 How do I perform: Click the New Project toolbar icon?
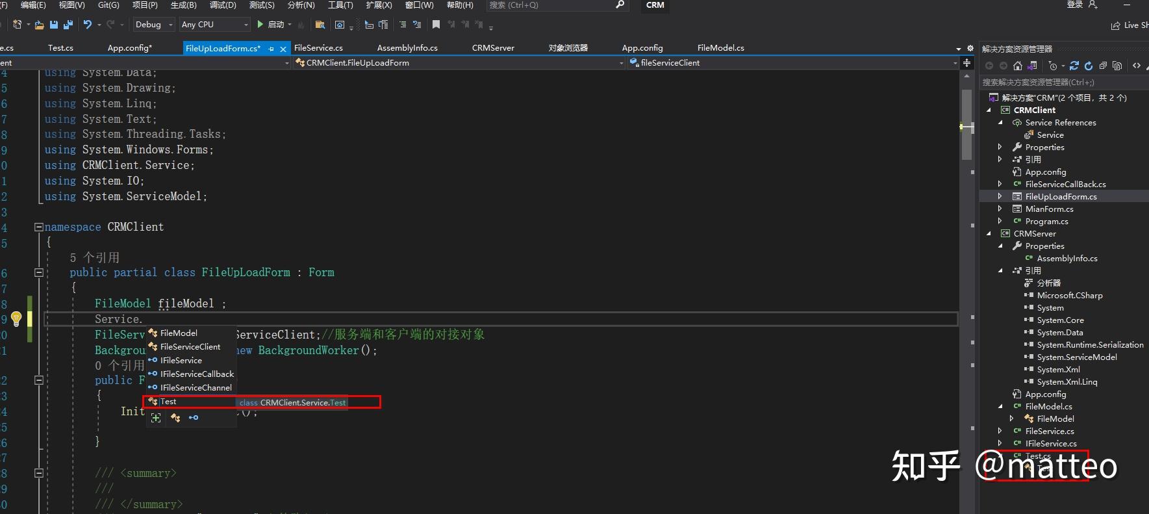coord(17,24)
